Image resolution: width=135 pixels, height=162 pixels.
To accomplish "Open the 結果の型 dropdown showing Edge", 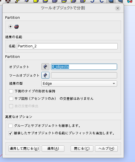I will (x=79, y=84).
